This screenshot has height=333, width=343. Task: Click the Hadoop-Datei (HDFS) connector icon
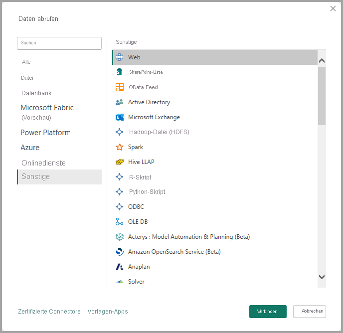point(120,132)
